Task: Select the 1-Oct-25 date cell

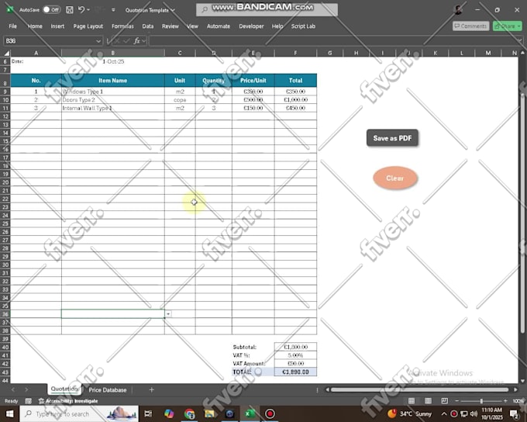Action: 113,61
